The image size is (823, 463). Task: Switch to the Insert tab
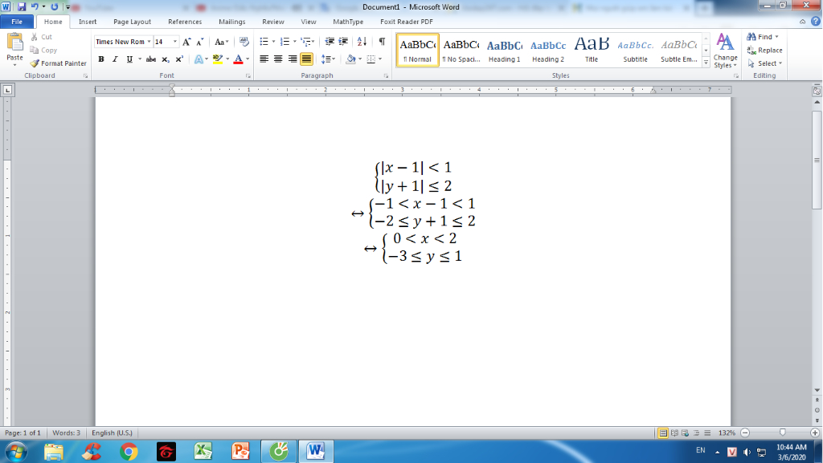pos(88,22)
